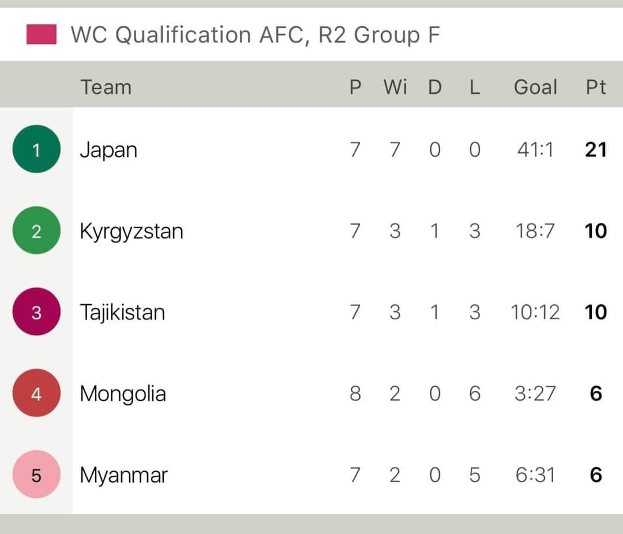Select the Tajikistan team name

122,312
